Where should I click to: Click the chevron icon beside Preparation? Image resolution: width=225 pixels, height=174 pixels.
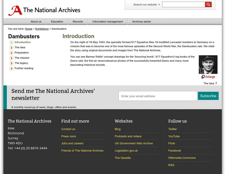pos(11,53)
